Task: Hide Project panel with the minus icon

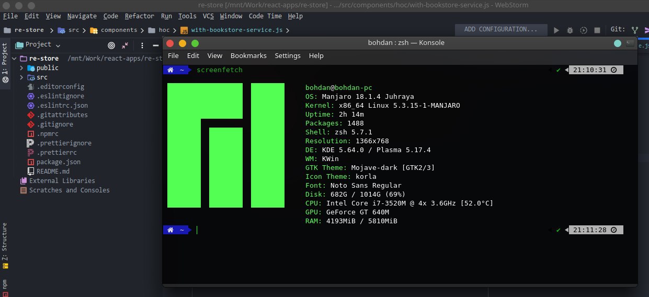Action: coord(155,45)
